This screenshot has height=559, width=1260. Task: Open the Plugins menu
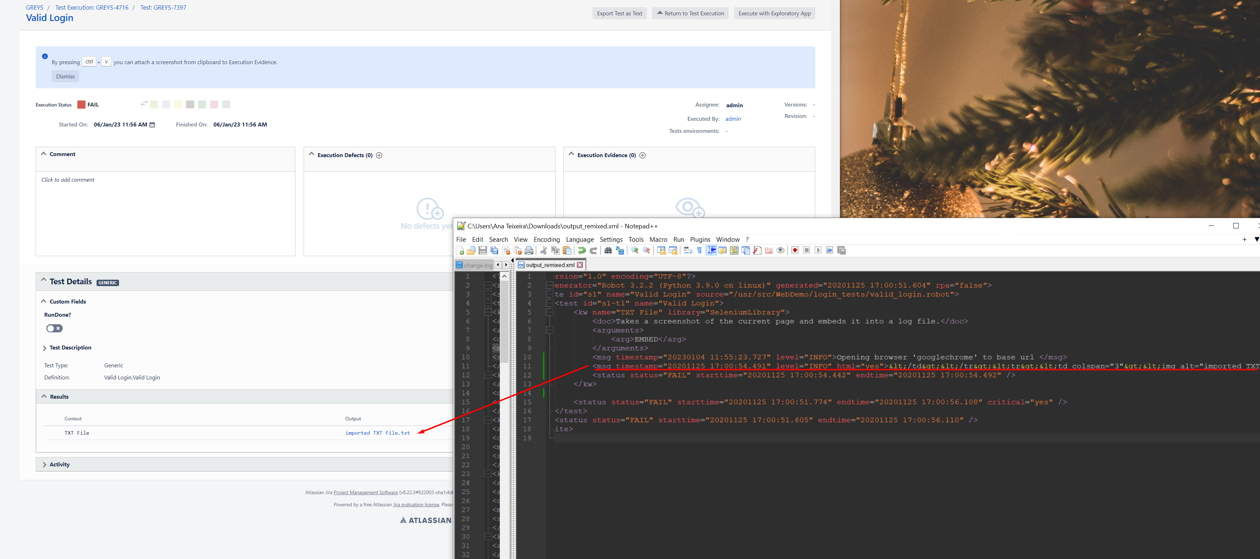700,239
